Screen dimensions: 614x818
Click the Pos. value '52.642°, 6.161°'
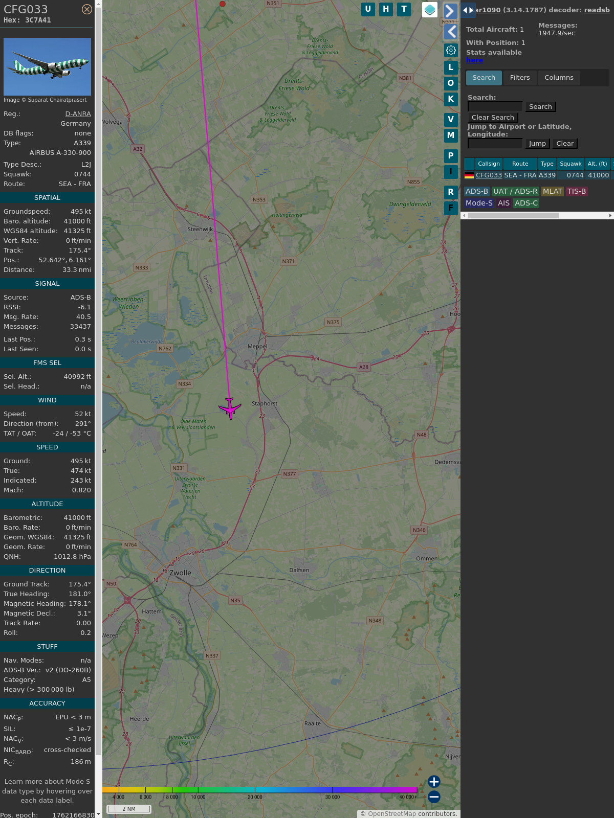64,260
